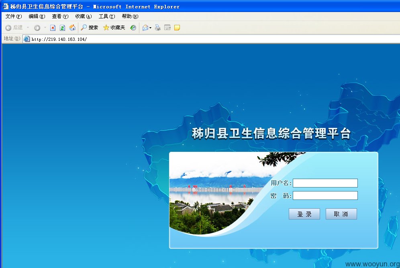Click the Print icon
Image resolution: width=400 pixels, height=268 pixels.
pos(158,28)
